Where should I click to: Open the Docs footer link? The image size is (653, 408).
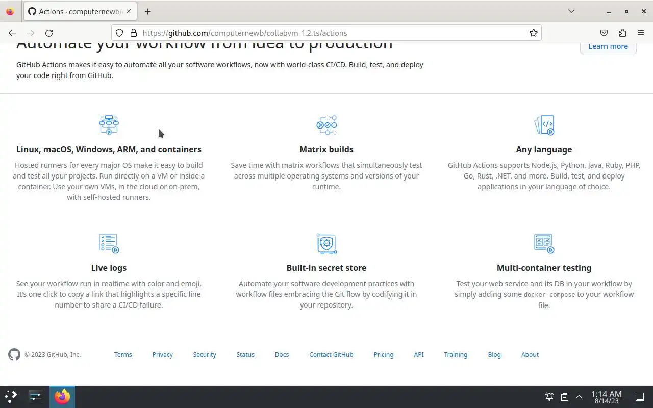point(282,354)
